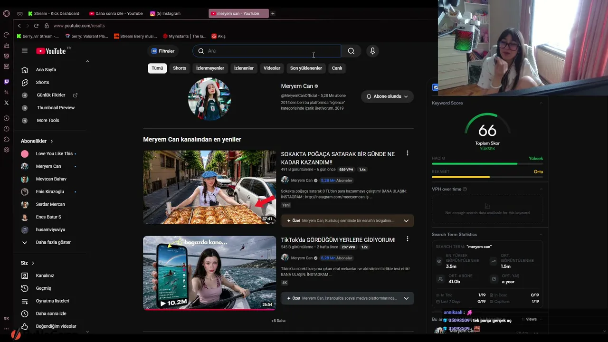Select the Son yüklenenler filter chip
This screenshot has height=342, width=608.
point(306,68)
